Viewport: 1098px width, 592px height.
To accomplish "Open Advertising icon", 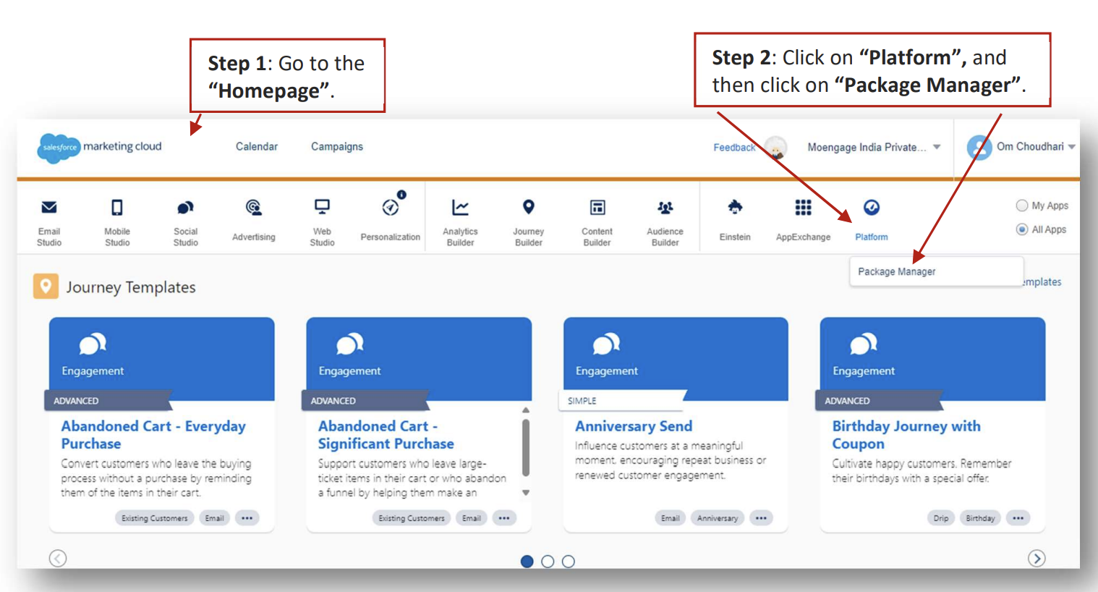I will pos(253,208).
